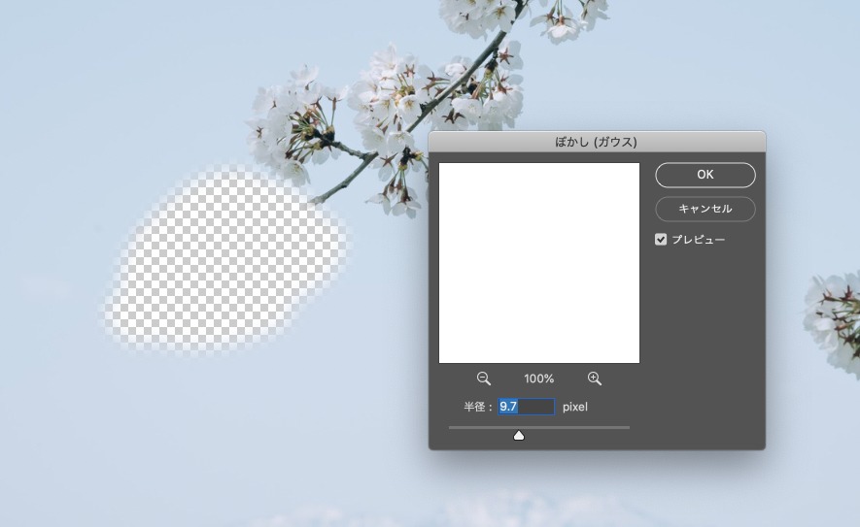This screenshot has height=527, width=860.
Task: Click the left end of the radius slider track
Action: [x=452, y=427]
